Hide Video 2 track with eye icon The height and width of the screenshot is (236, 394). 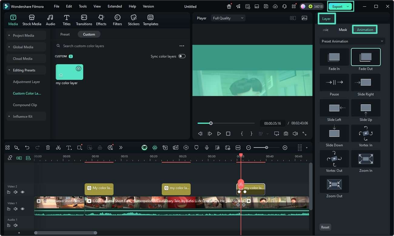click(22, 192)
